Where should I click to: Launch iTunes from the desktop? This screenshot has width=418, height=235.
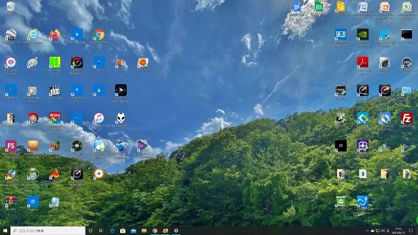point(99,118)
